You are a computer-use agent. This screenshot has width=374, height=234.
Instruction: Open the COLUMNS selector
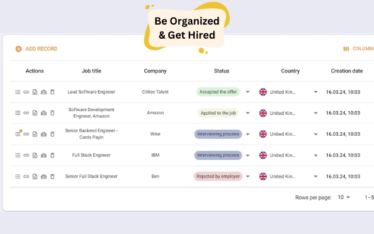(358, 49)
